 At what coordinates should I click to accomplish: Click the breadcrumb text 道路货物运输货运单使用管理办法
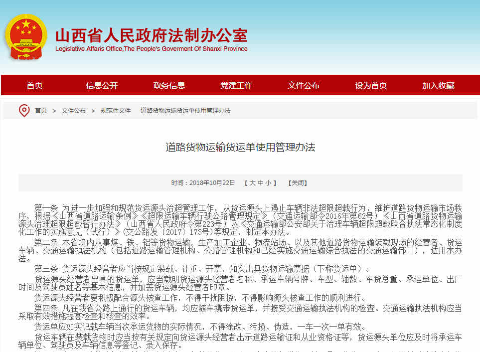click(x=185, y=111)
